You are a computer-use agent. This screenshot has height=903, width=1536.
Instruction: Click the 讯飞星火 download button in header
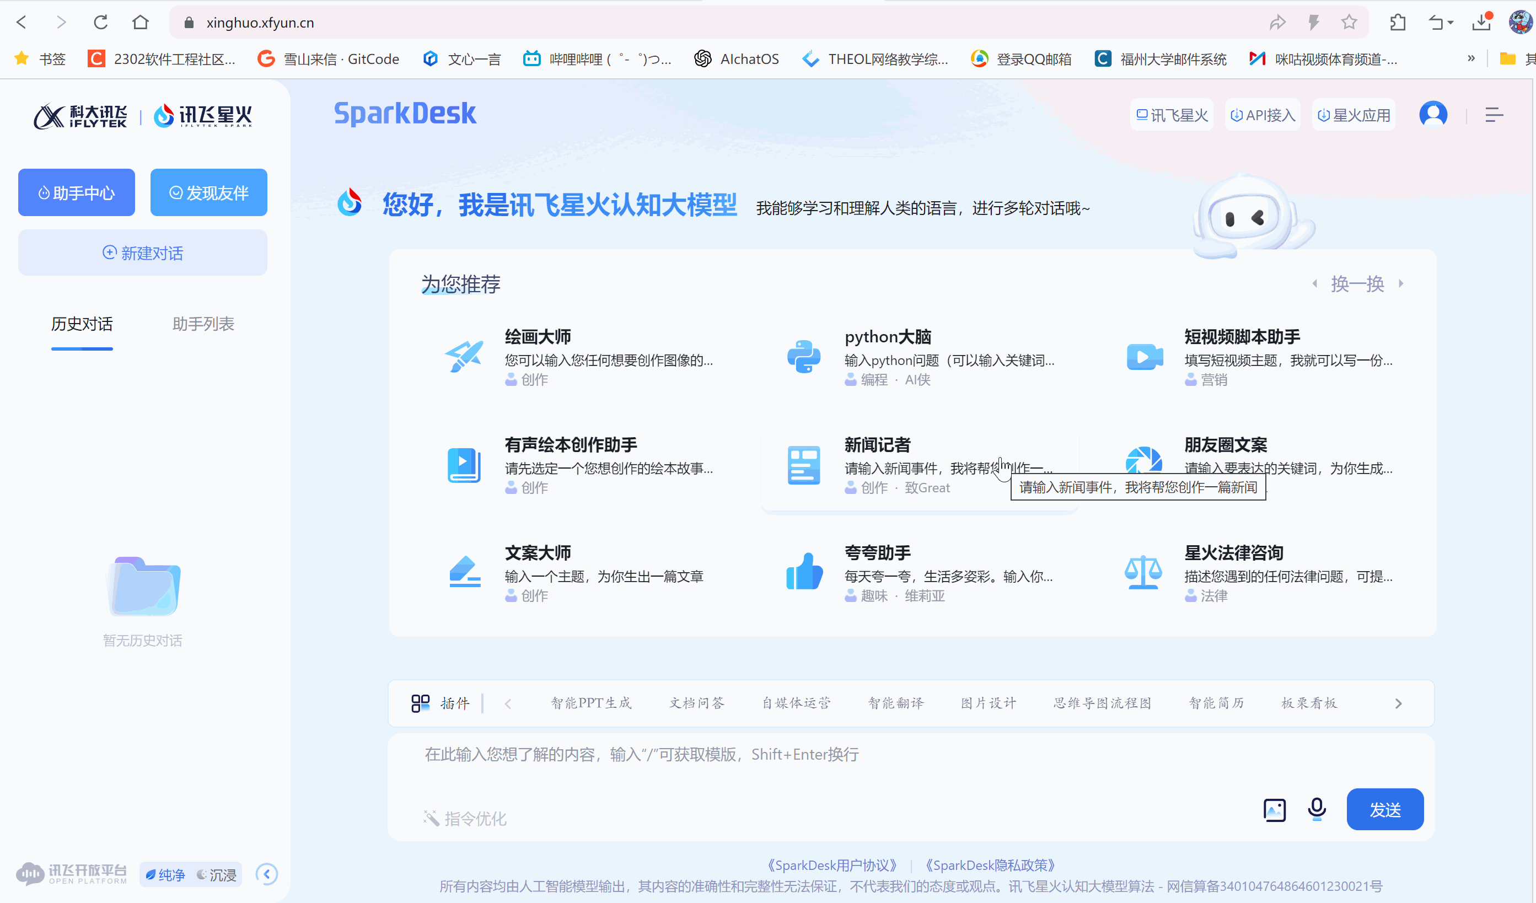point(1172,115)
